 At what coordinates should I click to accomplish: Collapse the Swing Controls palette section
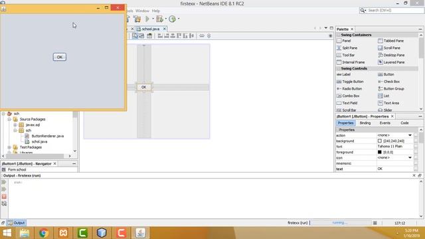tap(339, 68)
